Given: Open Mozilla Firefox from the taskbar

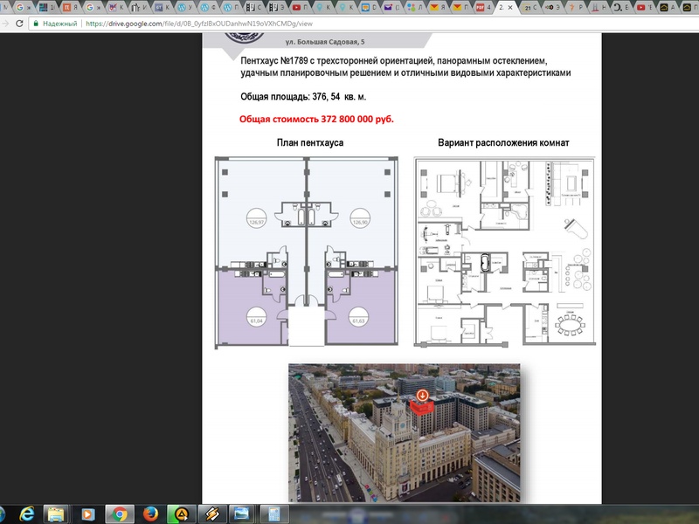Looking at the screenshot, I should [x=149, y=513].
